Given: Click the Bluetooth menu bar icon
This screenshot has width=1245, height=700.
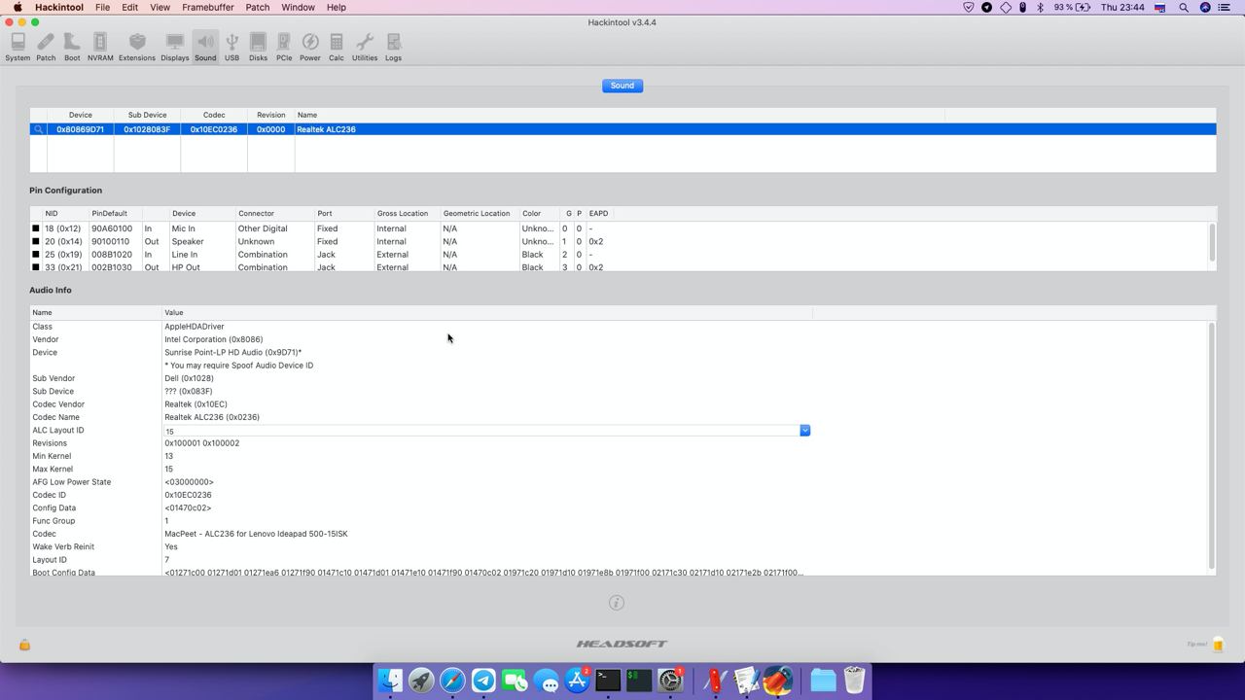Looking at the screenshot, I should click(x=1040, y=7).
